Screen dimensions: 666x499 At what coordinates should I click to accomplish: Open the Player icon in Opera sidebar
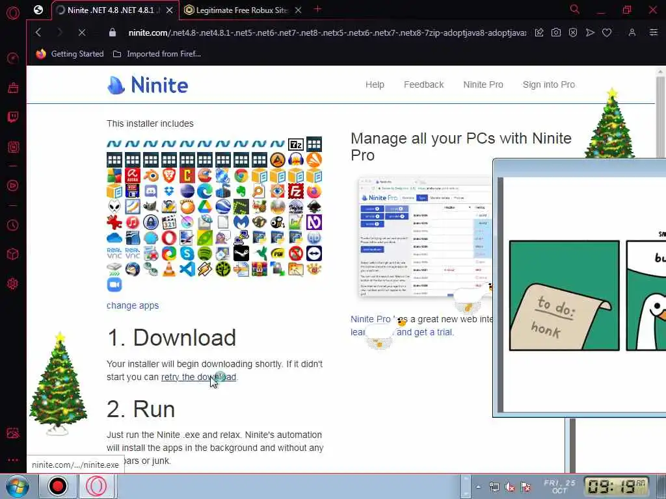pyautogui.click(x=13, y=185)
